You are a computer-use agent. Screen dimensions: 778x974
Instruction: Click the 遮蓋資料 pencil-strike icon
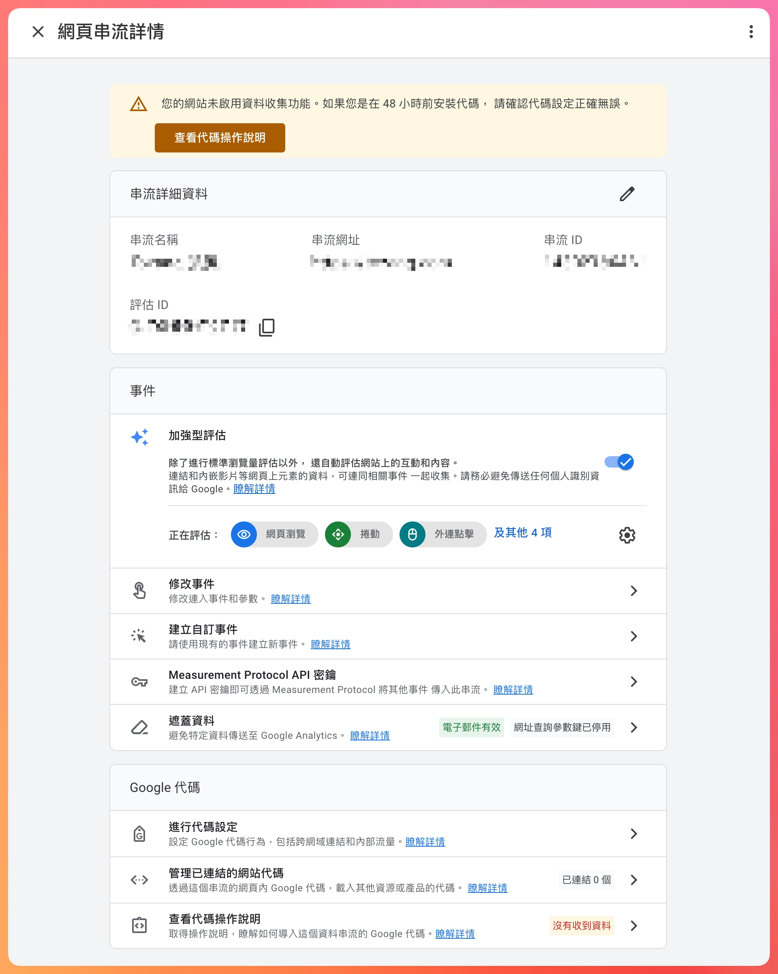pos(139,727)
